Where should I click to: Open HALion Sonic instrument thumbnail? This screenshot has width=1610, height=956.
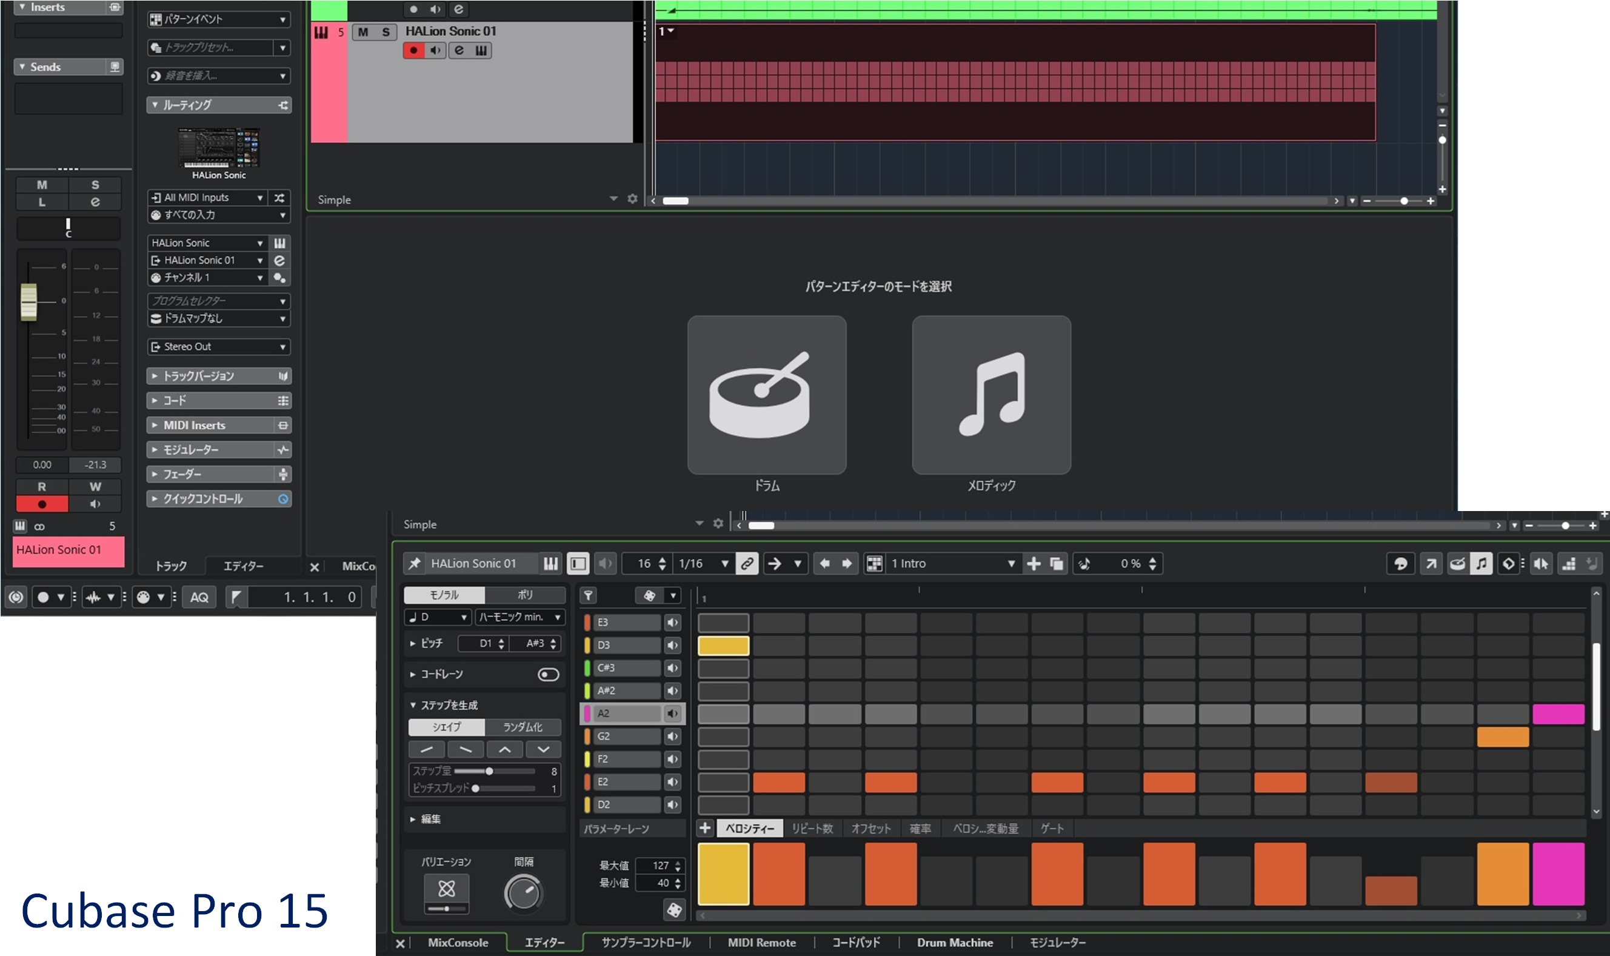click(219, 148)
